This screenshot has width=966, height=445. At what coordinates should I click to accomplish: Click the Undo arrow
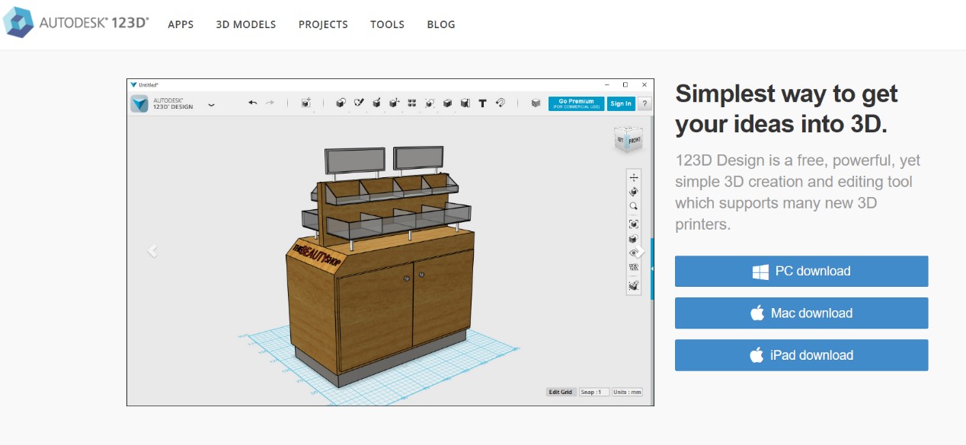[253, 103]
